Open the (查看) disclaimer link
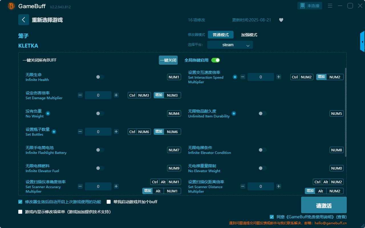 tap(341, 217)
